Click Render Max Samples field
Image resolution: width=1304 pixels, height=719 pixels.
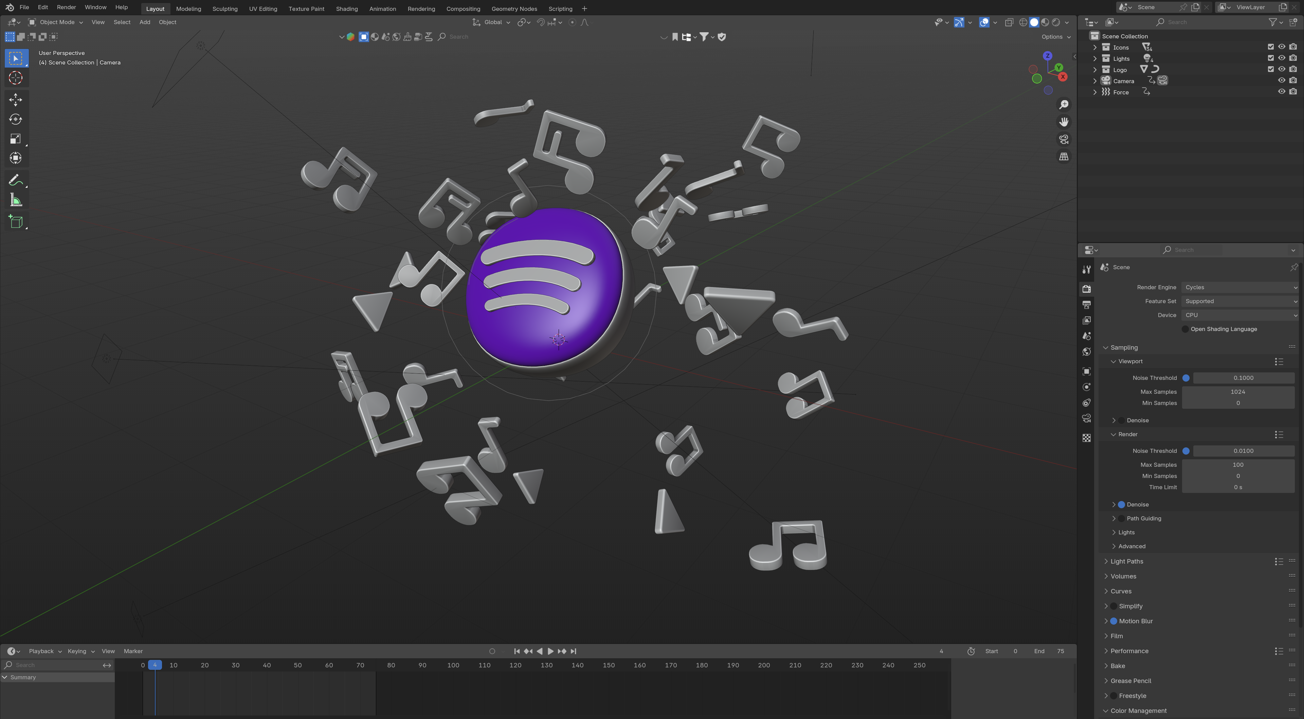point(1238,464)
